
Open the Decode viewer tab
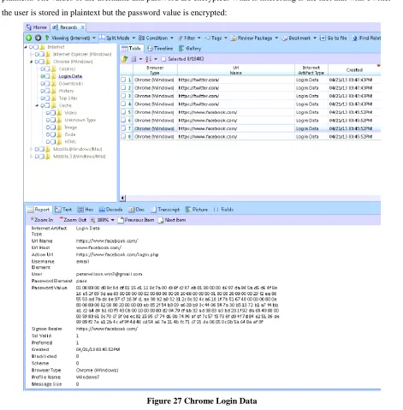click(x=110, y=210)
